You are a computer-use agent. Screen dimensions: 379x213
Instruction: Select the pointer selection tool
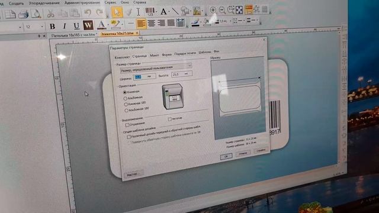point(117,12)
